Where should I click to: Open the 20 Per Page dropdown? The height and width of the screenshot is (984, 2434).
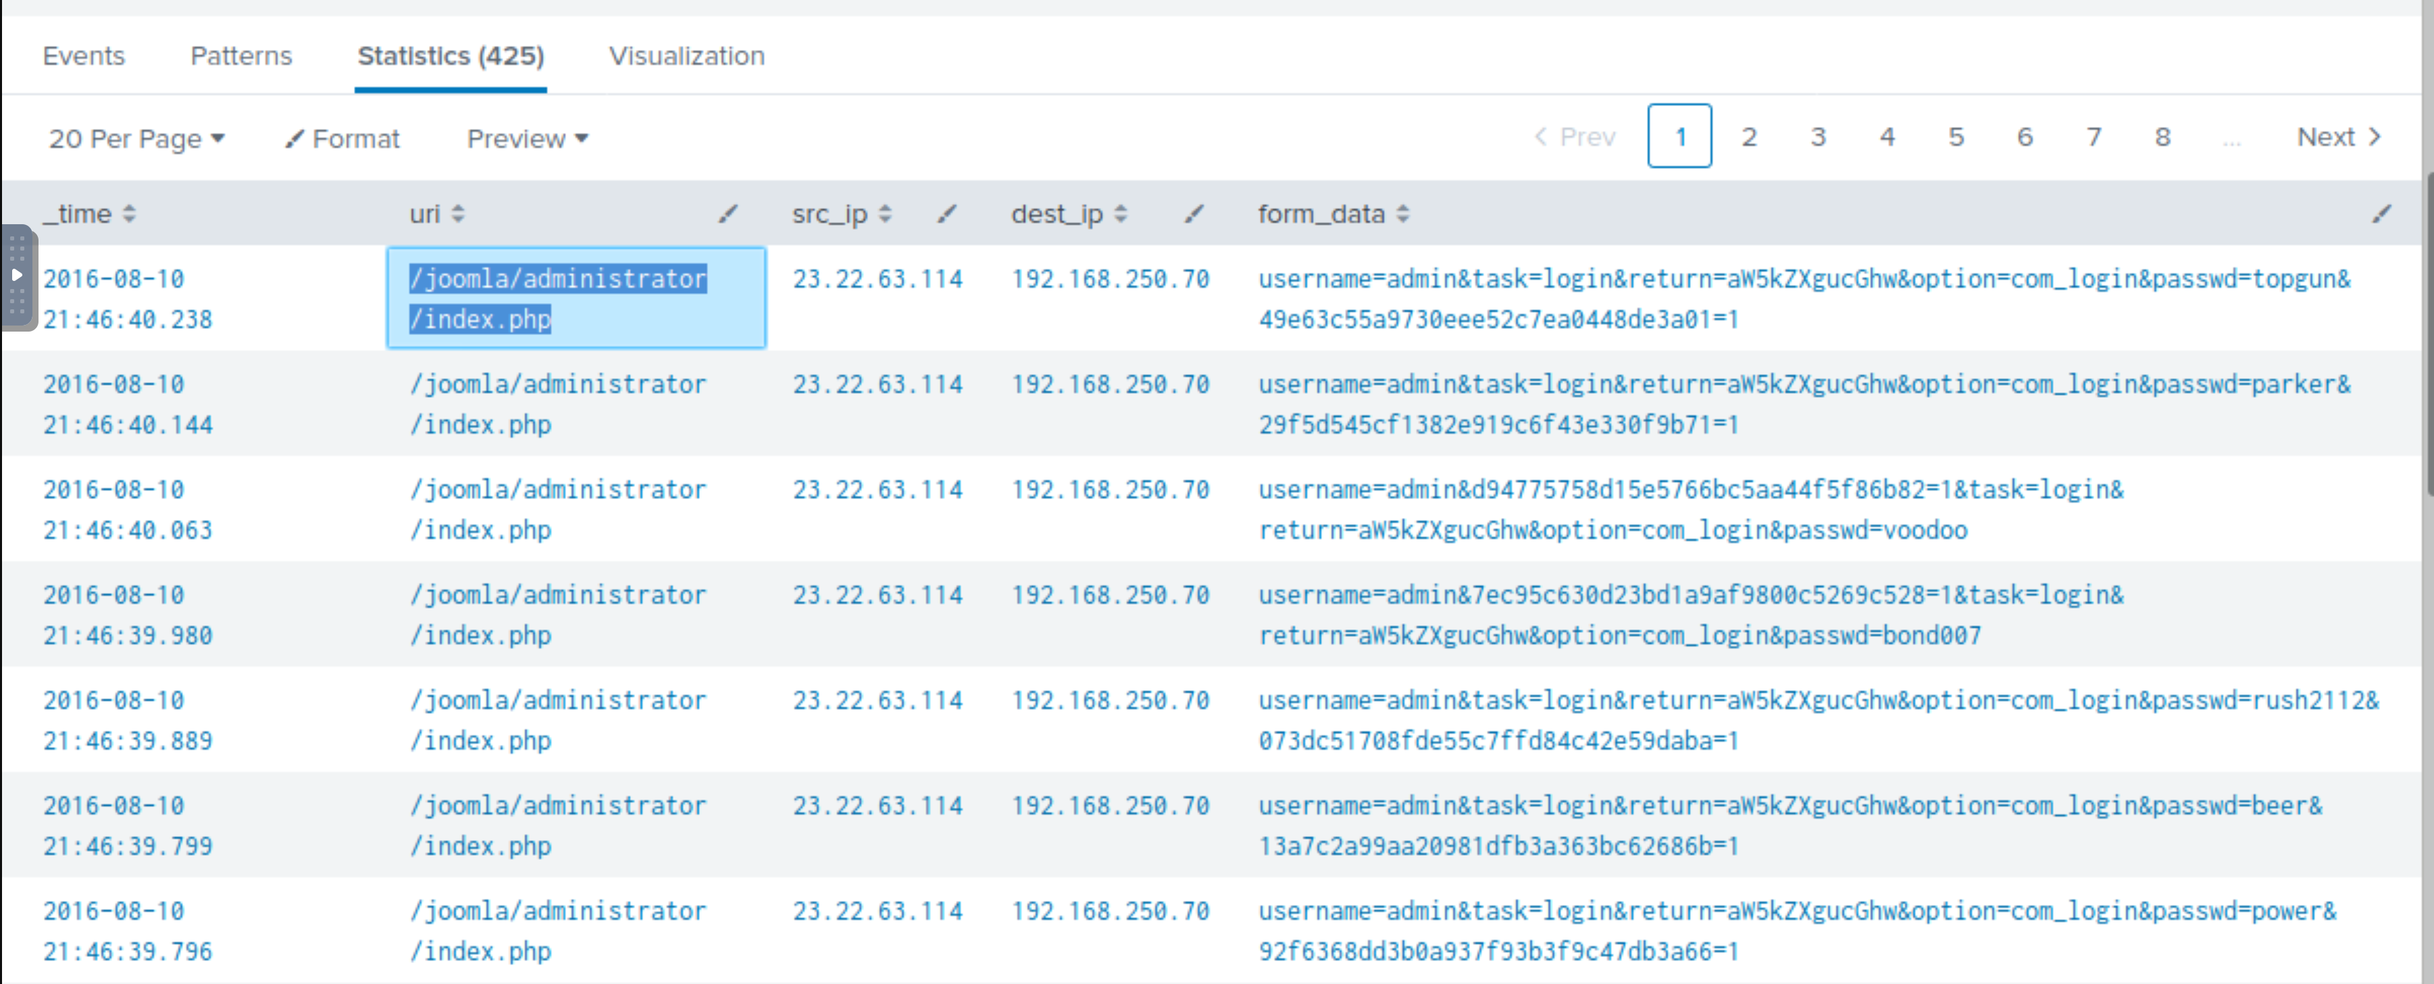[136, 139]
